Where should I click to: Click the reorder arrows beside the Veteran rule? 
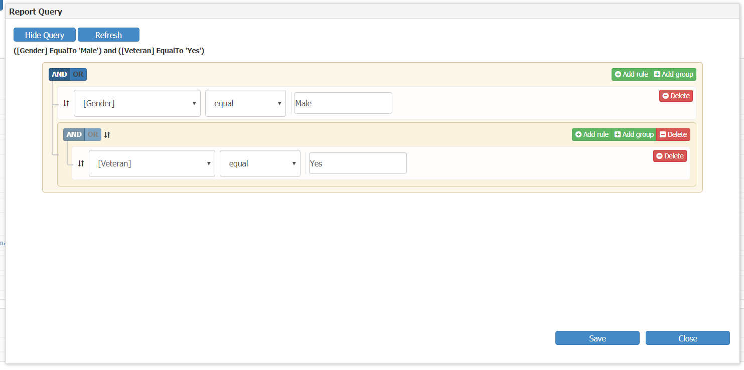[x=80, y=163]
